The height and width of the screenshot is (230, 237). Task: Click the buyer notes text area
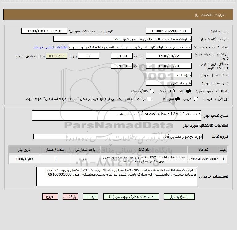click(x=117, y=176)
